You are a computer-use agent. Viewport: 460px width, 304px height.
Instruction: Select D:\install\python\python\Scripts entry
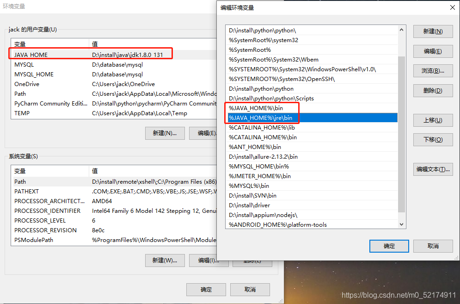[312, 99]
